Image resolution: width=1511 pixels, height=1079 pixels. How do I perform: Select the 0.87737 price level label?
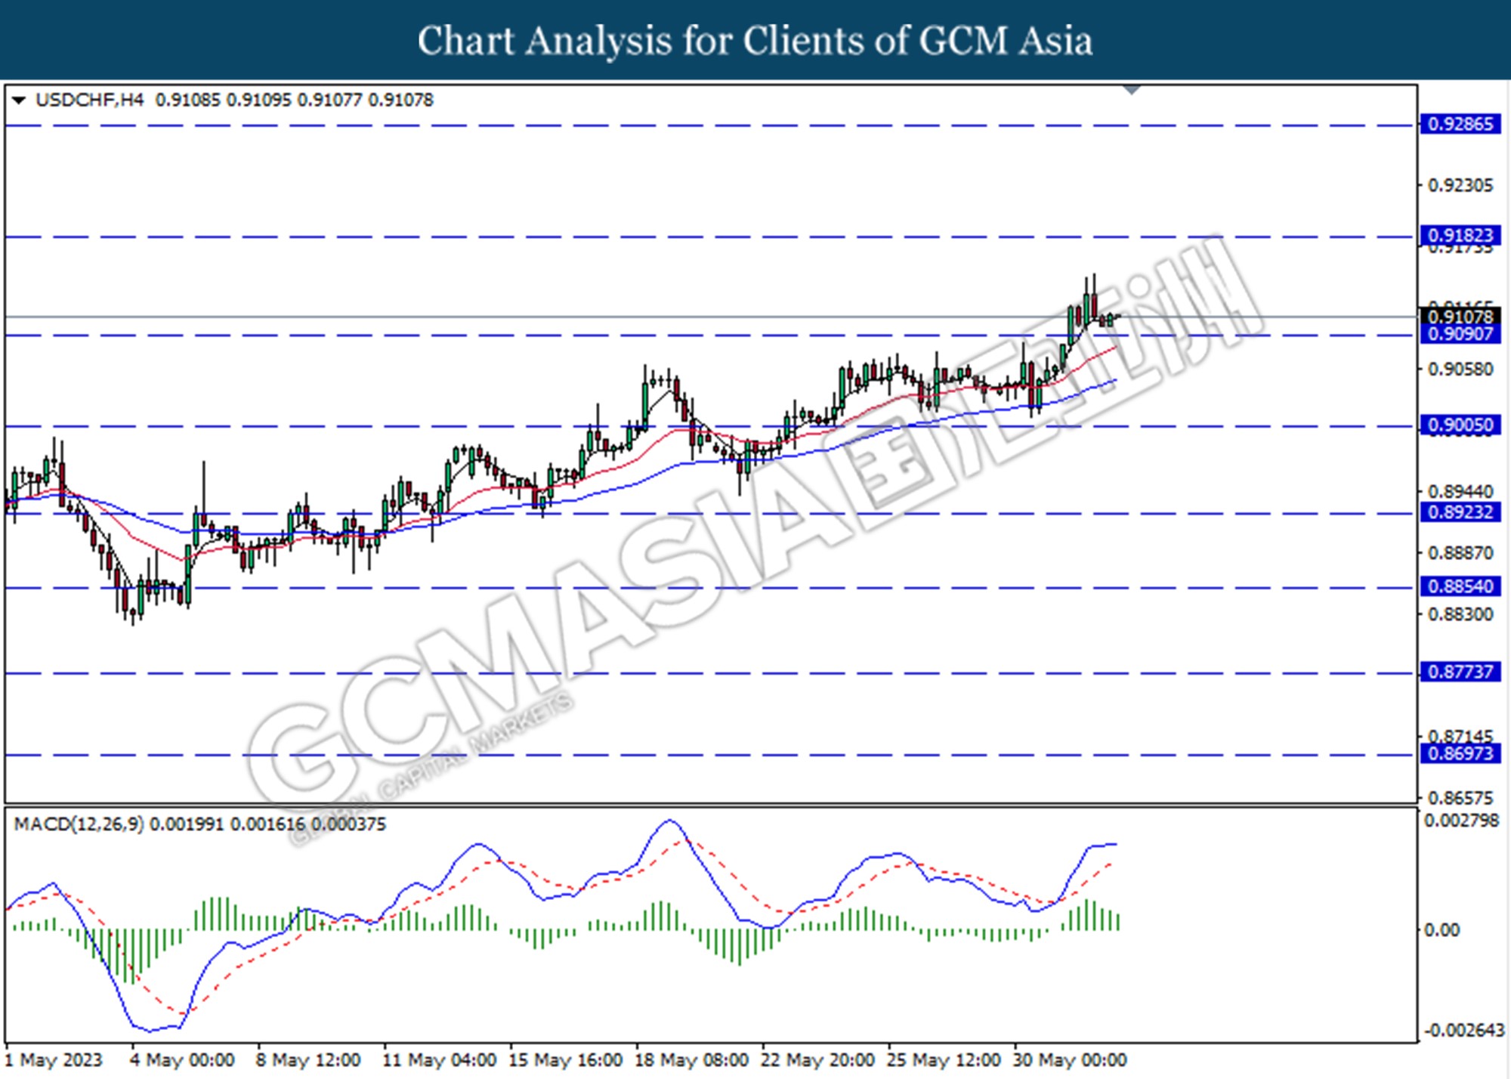tap(1460, 672)
